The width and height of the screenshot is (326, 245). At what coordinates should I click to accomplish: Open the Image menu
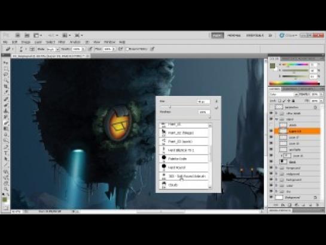point(26,42)
